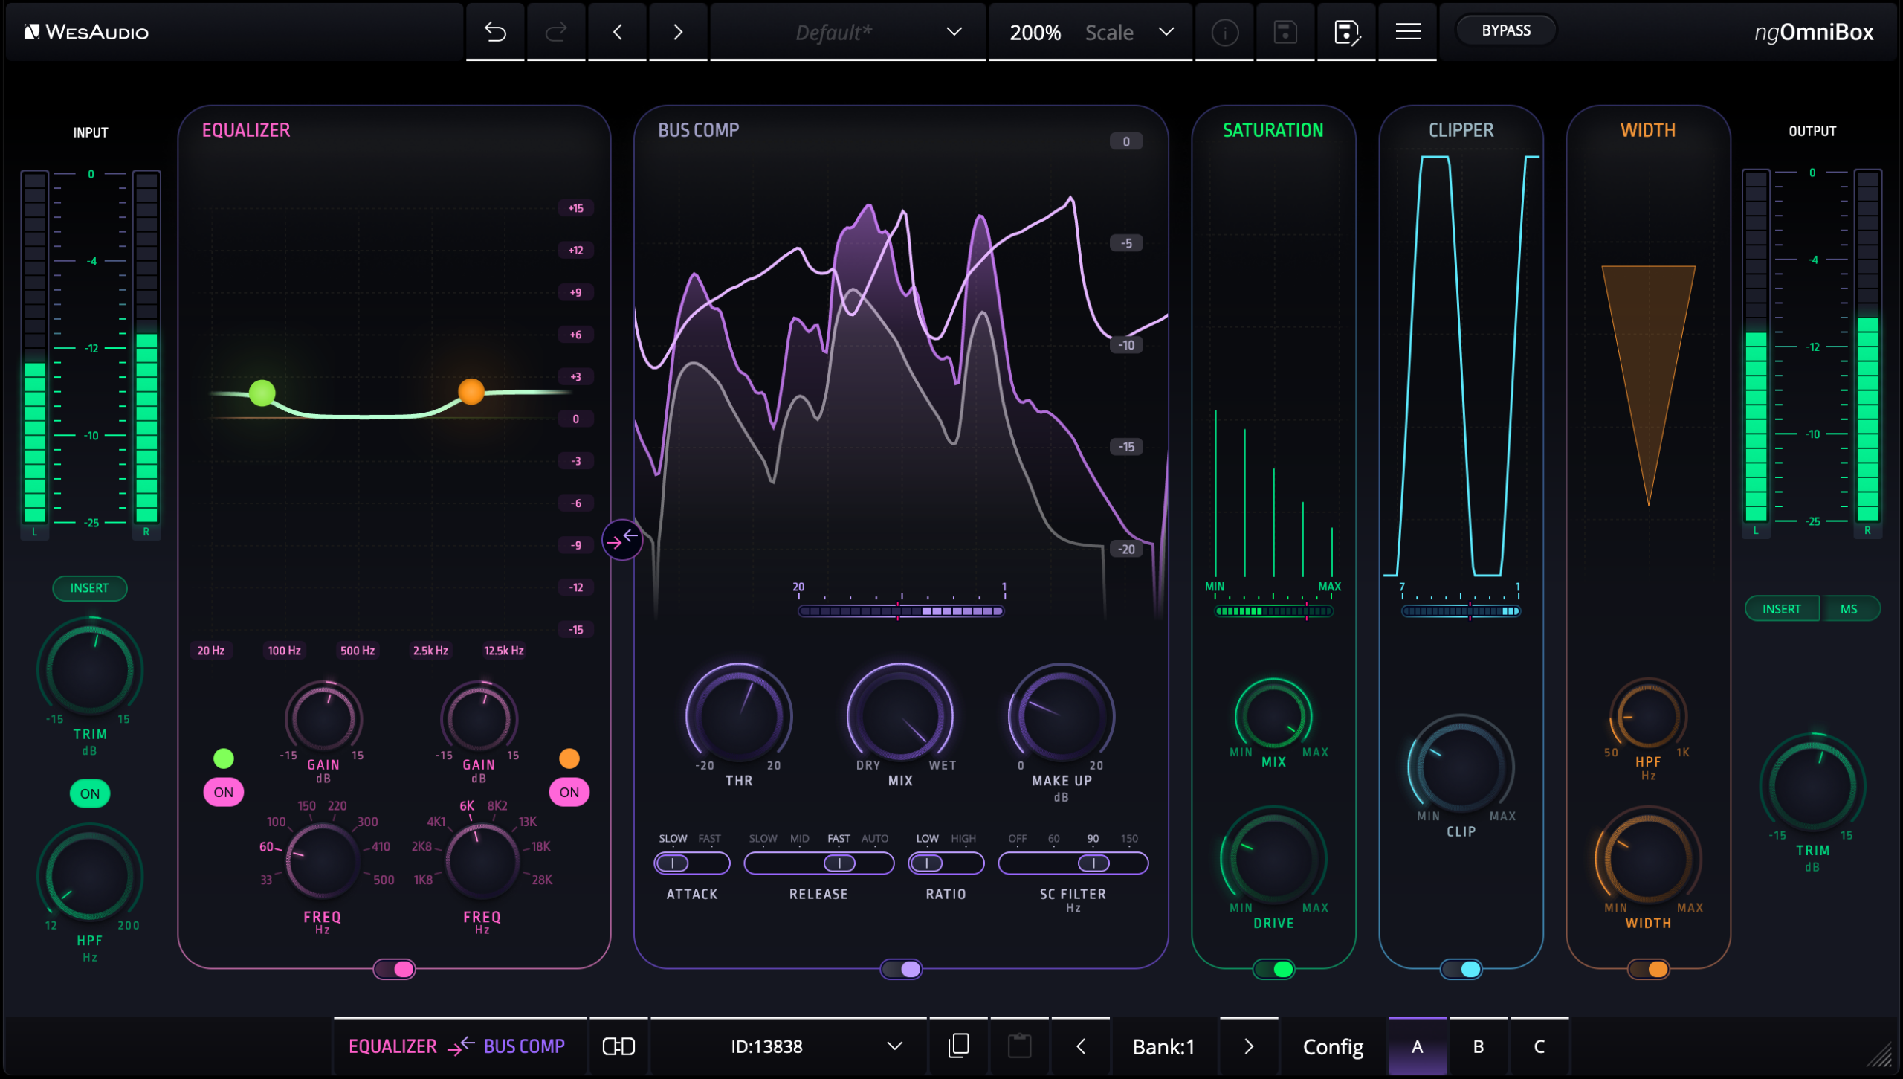Click the link/compare icon in bottom bar
Viewport: 1903px width, 1079px height.
point(618,1046)
